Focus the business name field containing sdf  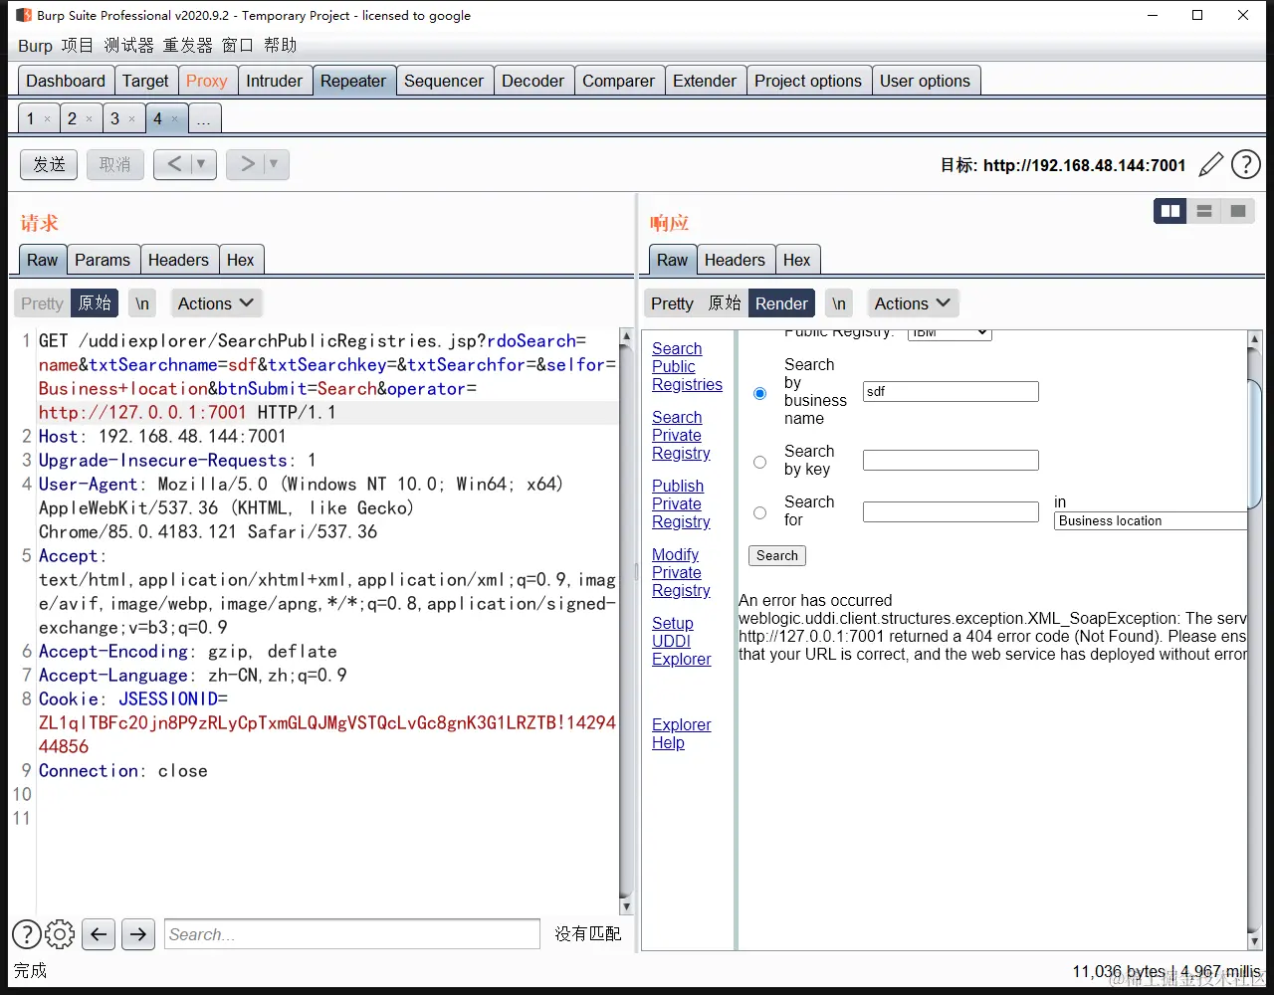[x=951, y=391]
